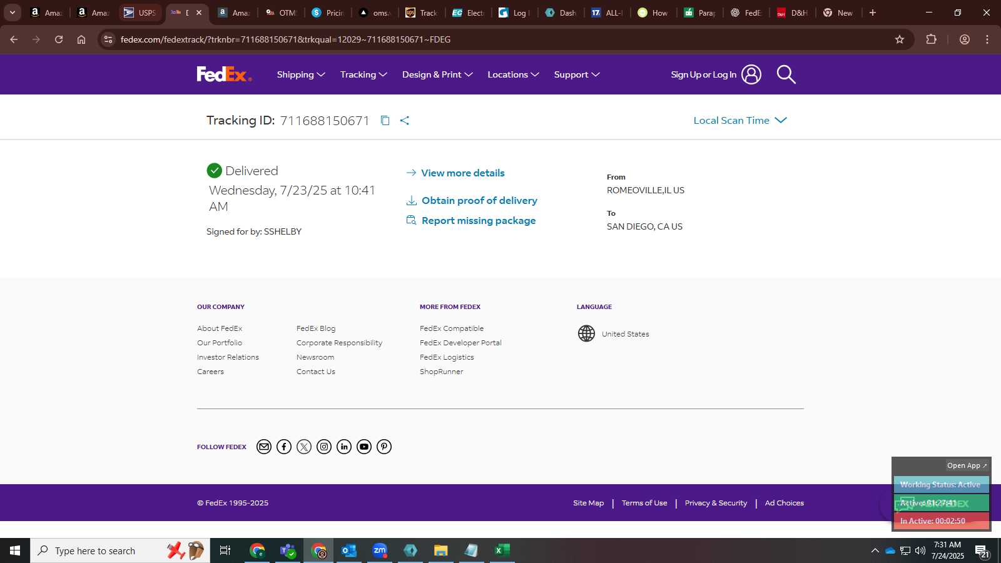Select United States language link
1001x563 pixels.
pos(626,334)
